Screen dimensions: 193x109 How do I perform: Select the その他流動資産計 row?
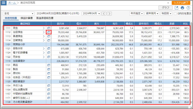(x=97, y=102)
